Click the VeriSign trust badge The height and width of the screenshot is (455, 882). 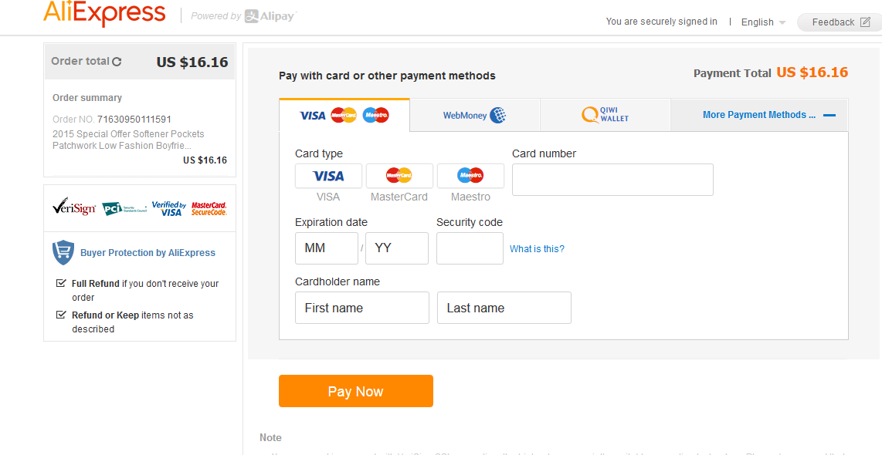click(74, 207)
